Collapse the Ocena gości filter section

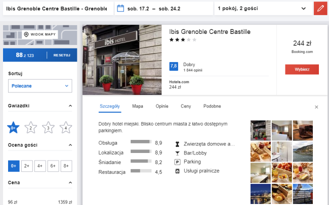pos(70,145)
